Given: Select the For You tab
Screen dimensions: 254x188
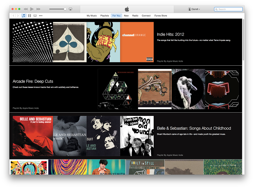Looking at the screenshot, I should pyautogui.click(x=116, y=16).
